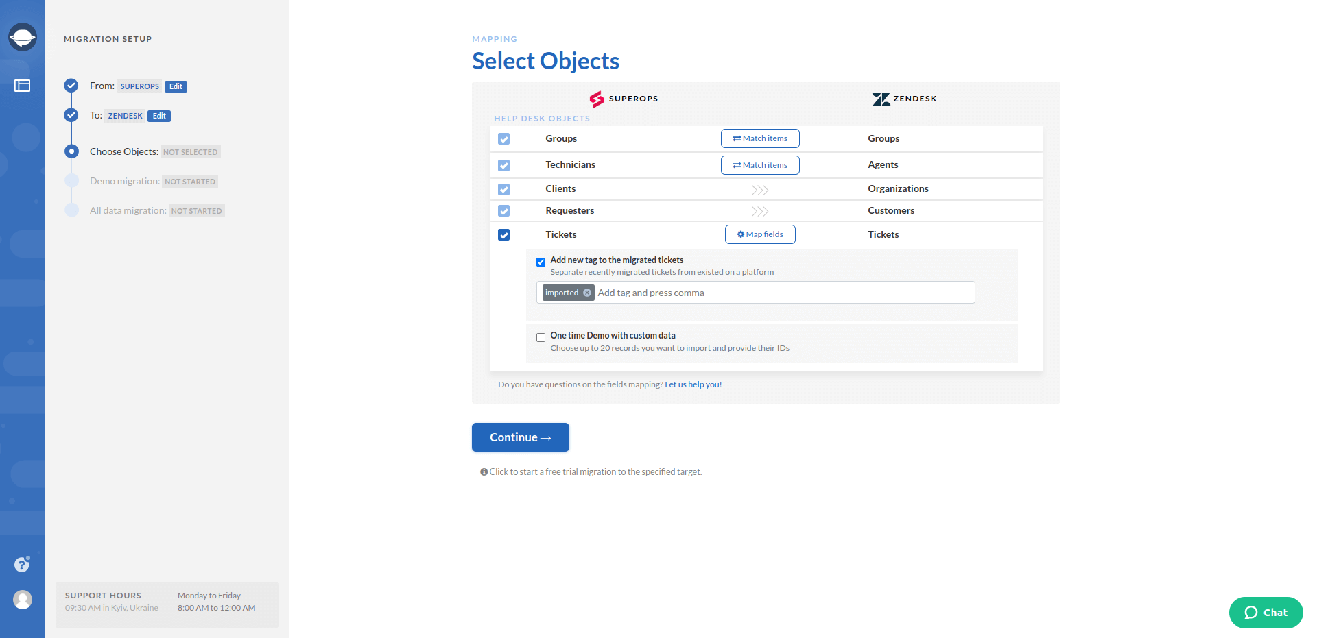Click the planet logo icon in sidebar
The image size is (1317, 638).
click(x=23, y=37)
